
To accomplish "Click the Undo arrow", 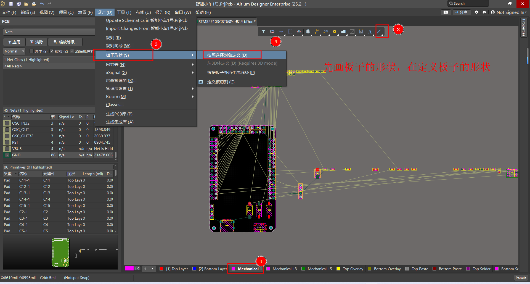I will 42,4.
